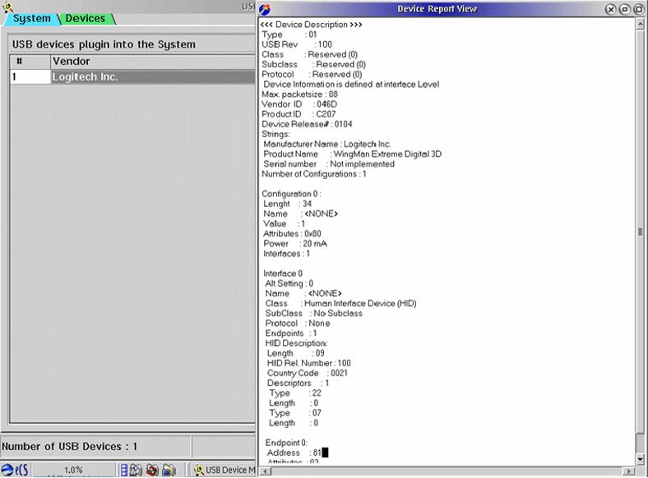Click the USB monitor window title icon
This screenshot has width=648, height=478.
7,6
